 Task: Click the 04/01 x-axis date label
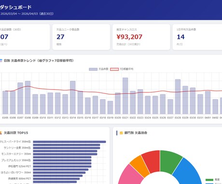click(208, 118)
